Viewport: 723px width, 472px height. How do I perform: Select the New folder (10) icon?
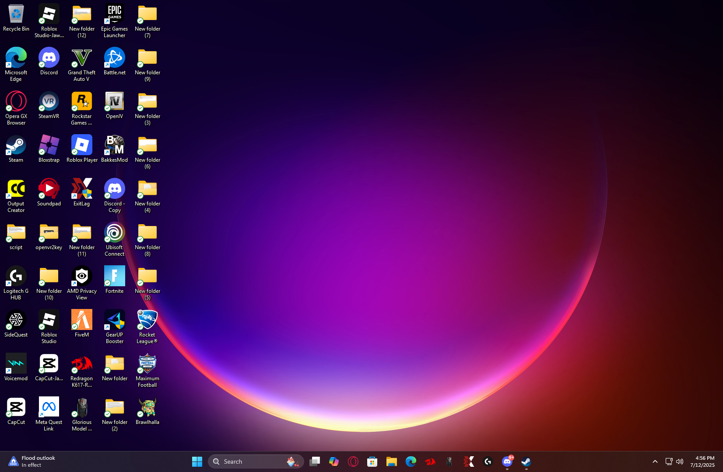pos(49,283)
